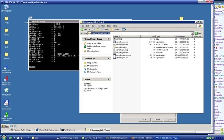Click the Explorer Back button
224x140 pixels.
85,30
